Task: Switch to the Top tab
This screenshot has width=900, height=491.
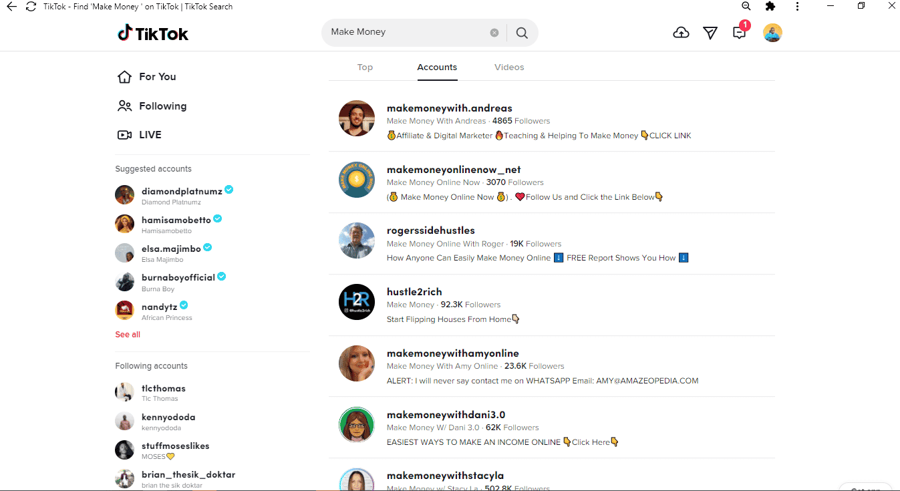Action: tap(365, 67)
